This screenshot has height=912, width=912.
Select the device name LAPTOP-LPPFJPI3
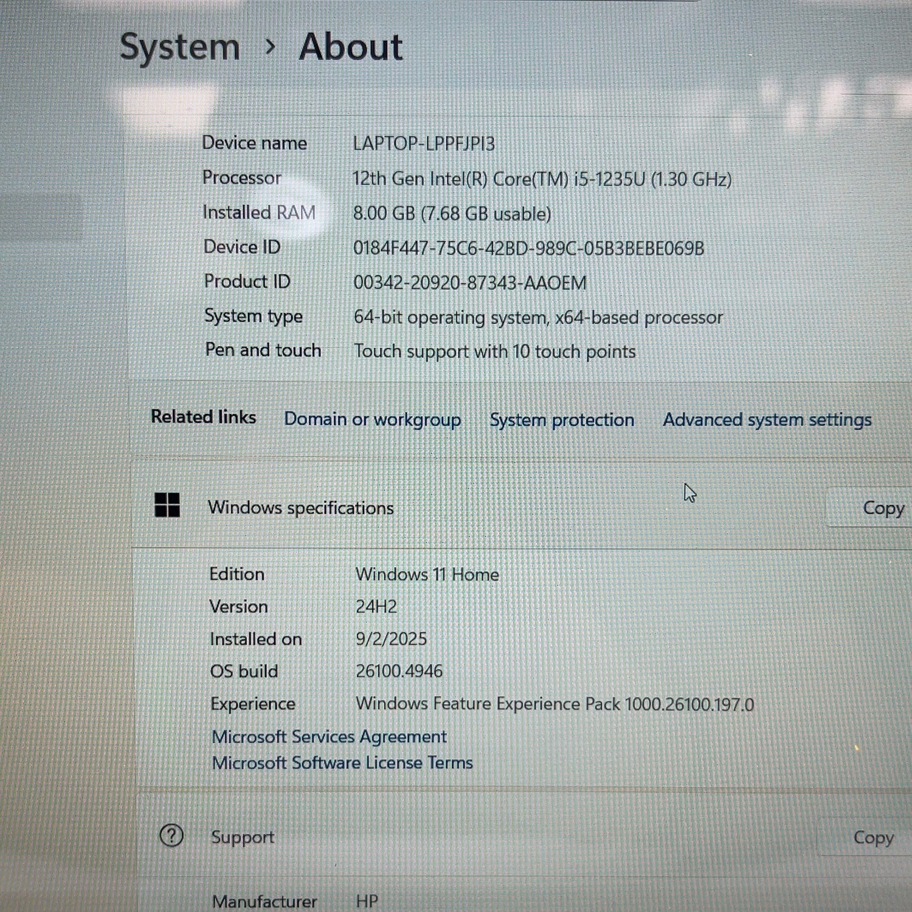tap(424, 144)
